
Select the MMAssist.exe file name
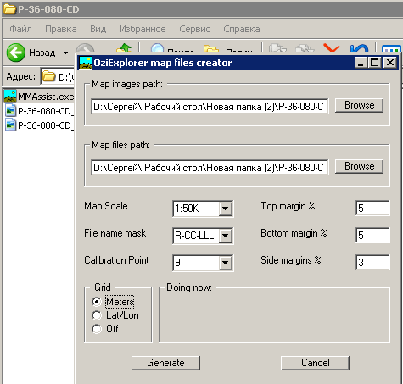click(46, 97)
